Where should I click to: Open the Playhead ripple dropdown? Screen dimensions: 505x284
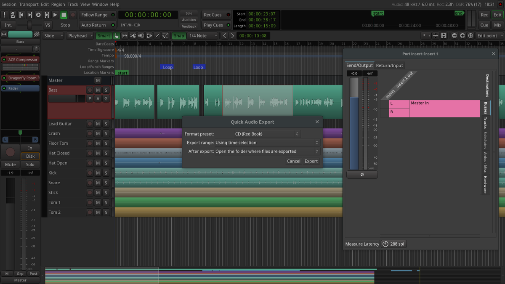[x=80, y=36]
